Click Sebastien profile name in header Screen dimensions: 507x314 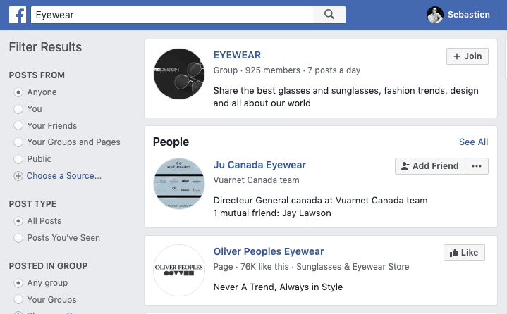pos(468,15)
